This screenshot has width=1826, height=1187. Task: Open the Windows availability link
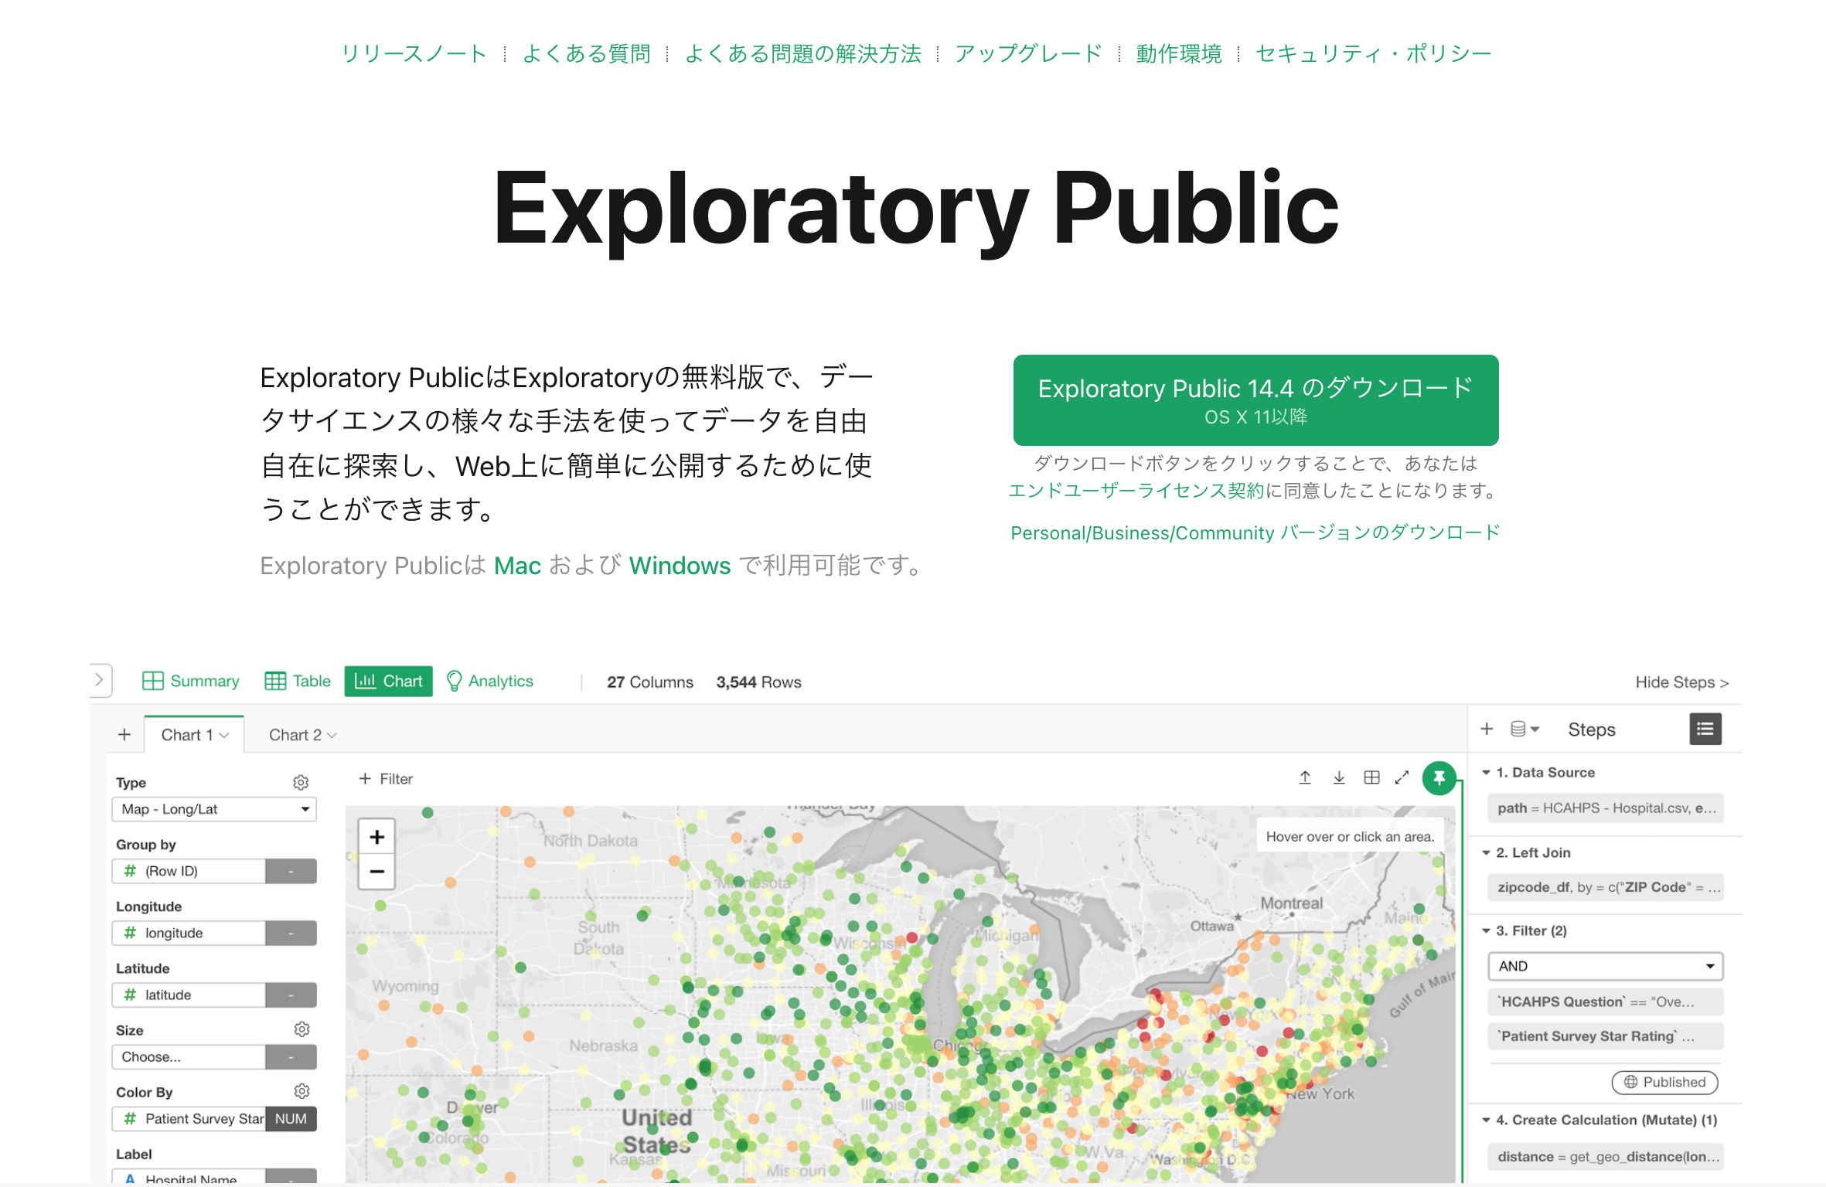680,566
